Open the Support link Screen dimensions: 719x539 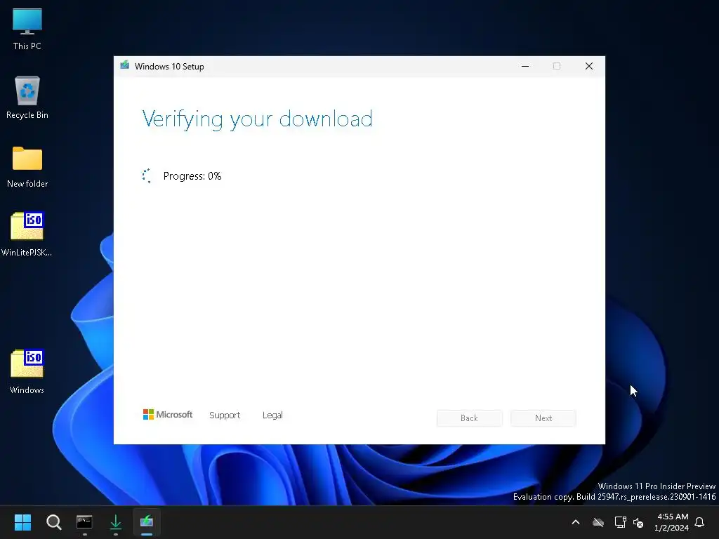(225, 415)
